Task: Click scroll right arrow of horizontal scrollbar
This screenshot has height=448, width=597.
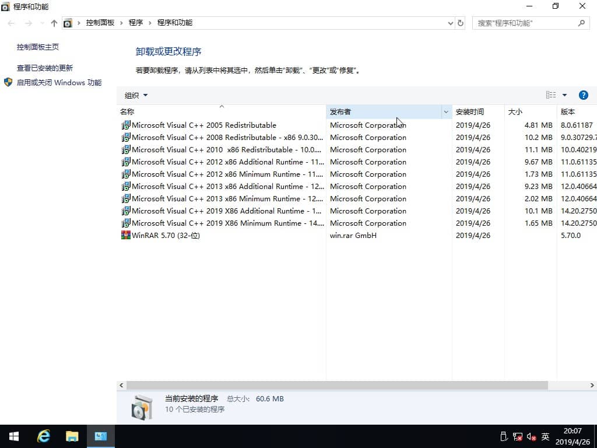Action: click(x=592, y=385)
